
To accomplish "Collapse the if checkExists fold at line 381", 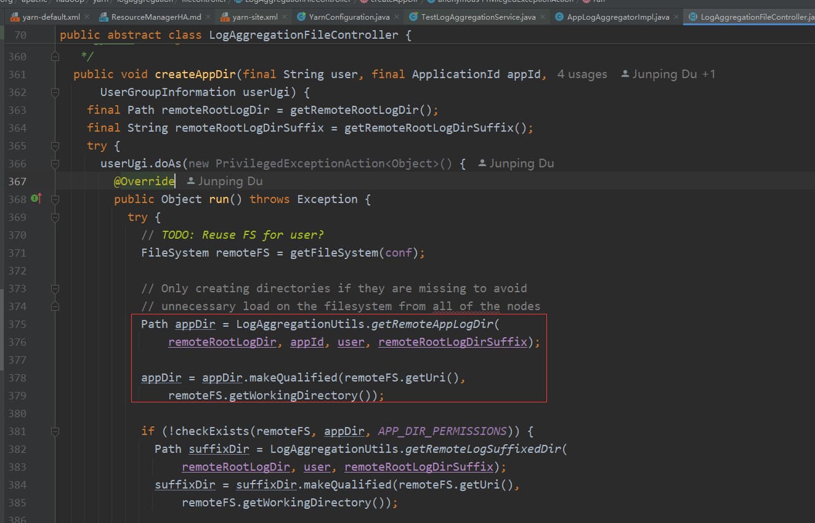I will [55, 431].
